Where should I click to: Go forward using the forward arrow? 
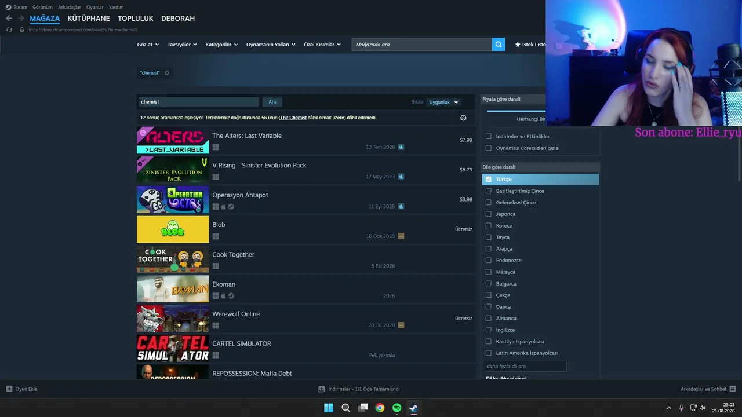(21, 19)
